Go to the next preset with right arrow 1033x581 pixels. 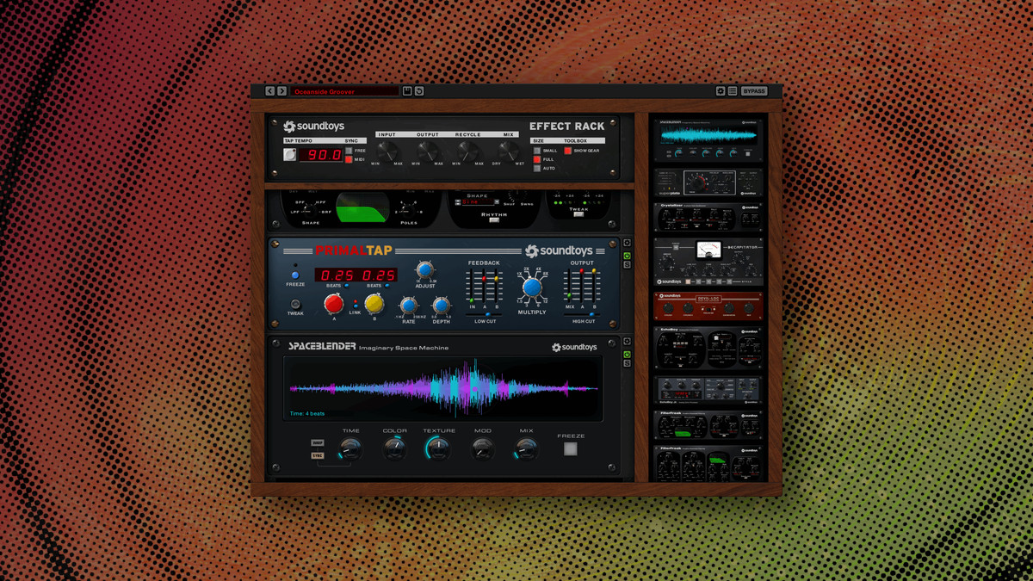coord(281,91)
